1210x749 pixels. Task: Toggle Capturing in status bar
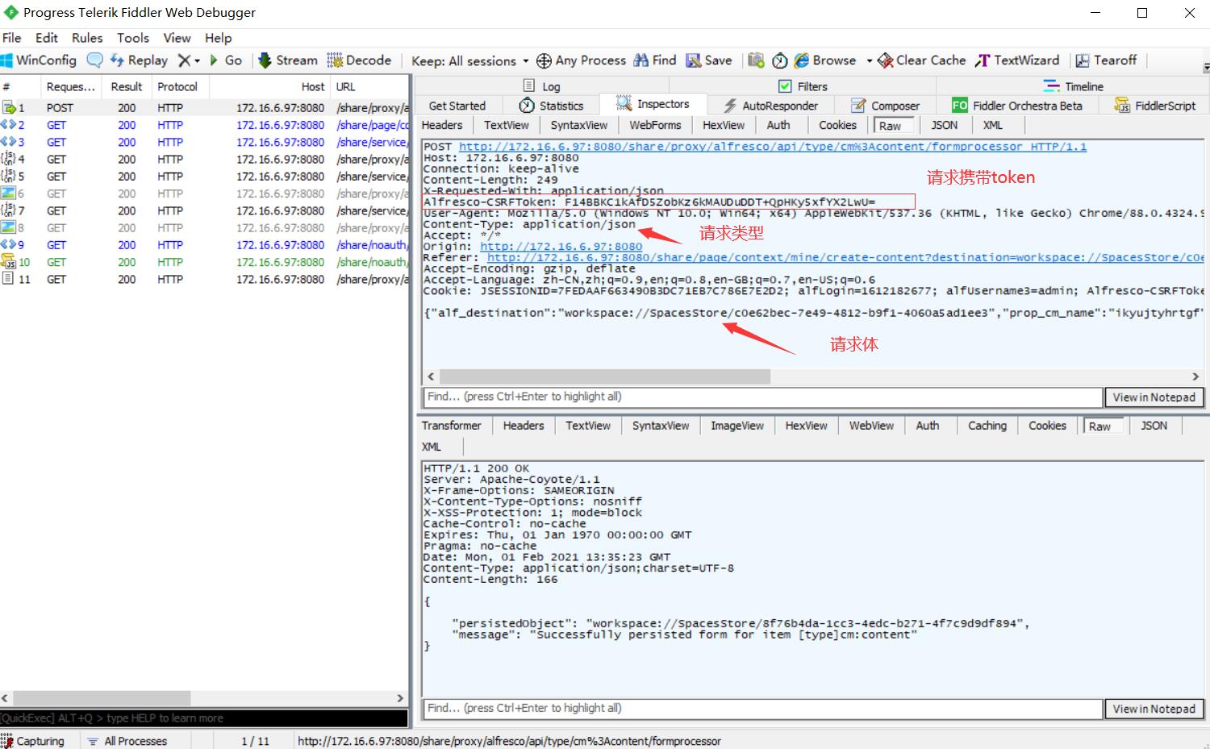tap(33, 741)
